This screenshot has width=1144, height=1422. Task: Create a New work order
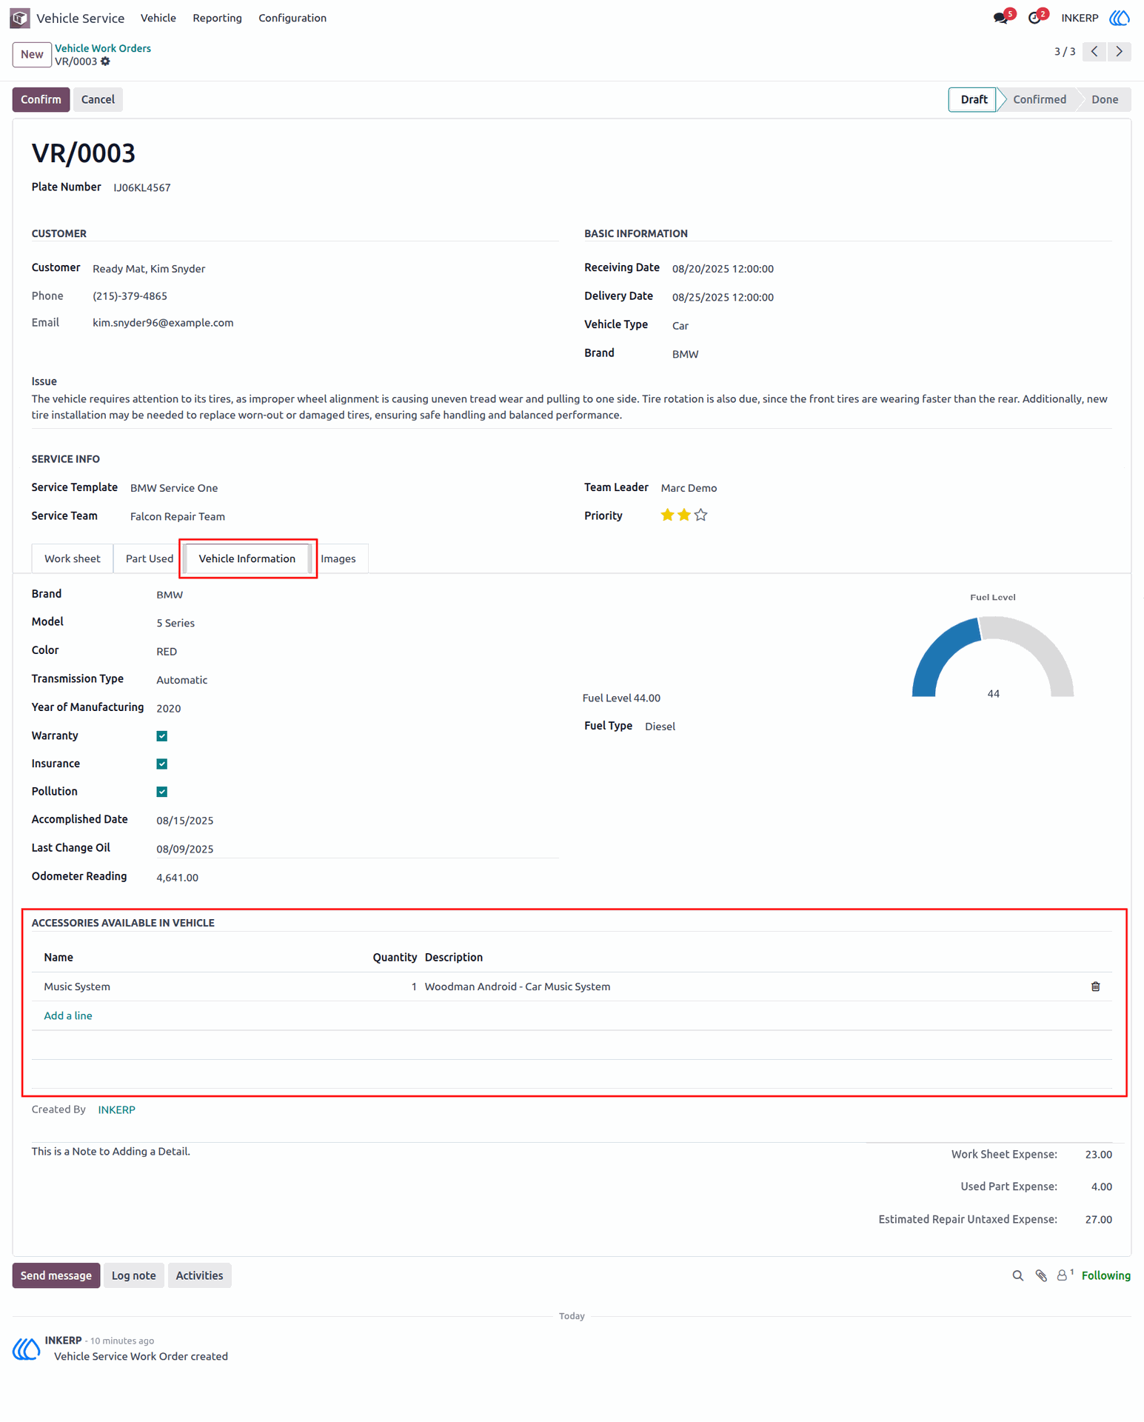32,55
